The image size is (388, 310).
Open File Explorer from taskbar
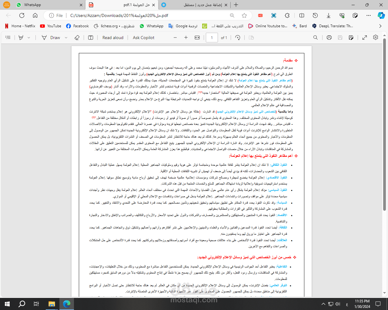(x=52, y=304)
